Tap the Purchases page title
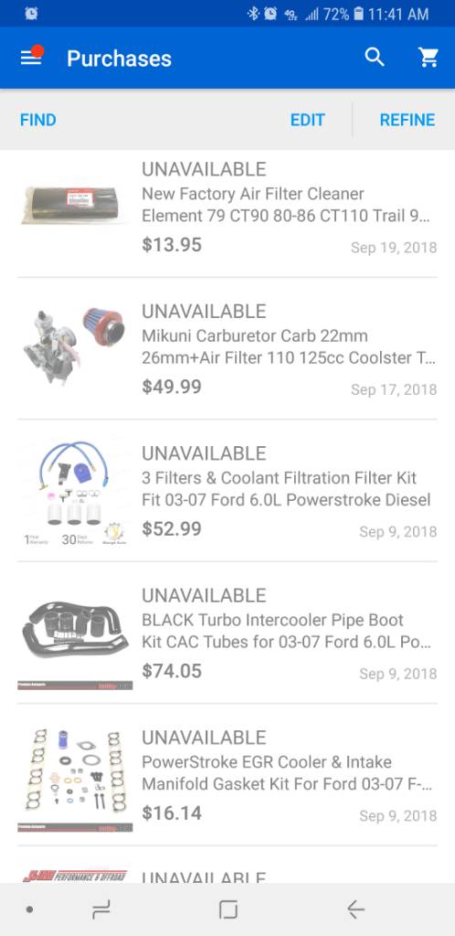This screenshot has height=936, width=455. [x=119, y=58]
